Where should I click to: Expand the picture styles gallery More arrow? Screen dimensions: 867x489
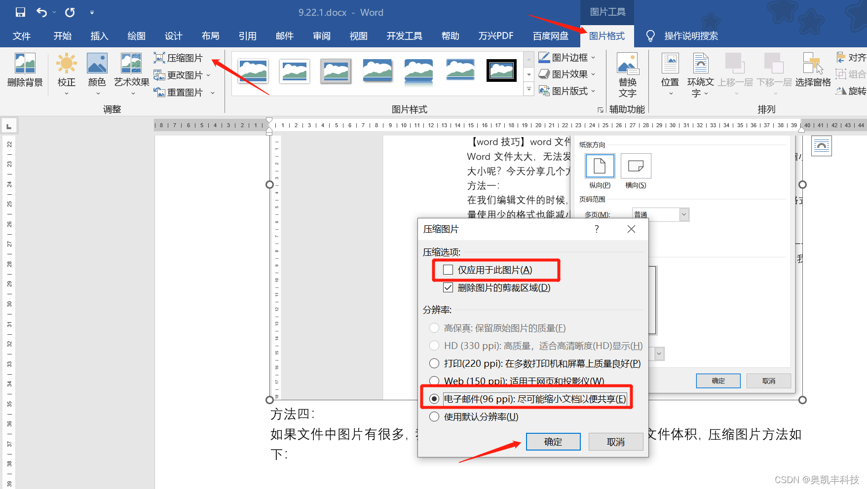pos(529,90)
